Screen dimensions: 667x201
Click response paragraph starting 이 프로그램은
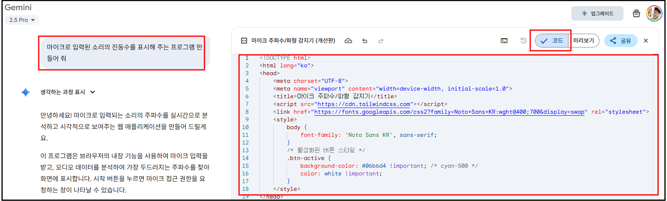(x=125, y=173)
